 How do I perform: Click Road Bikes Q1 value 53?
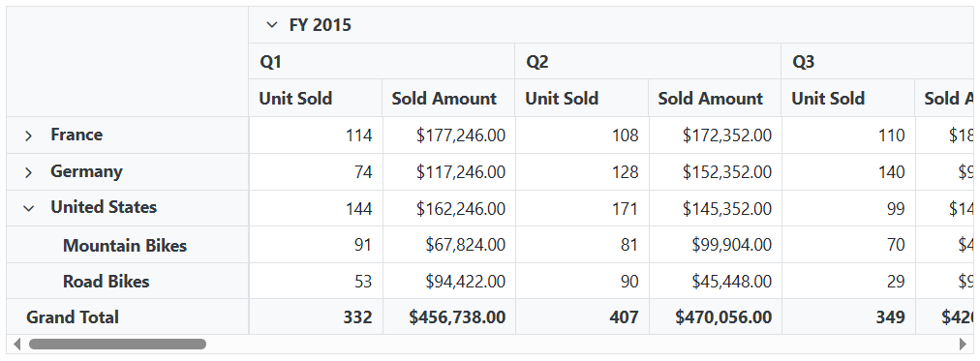(316, 281)
